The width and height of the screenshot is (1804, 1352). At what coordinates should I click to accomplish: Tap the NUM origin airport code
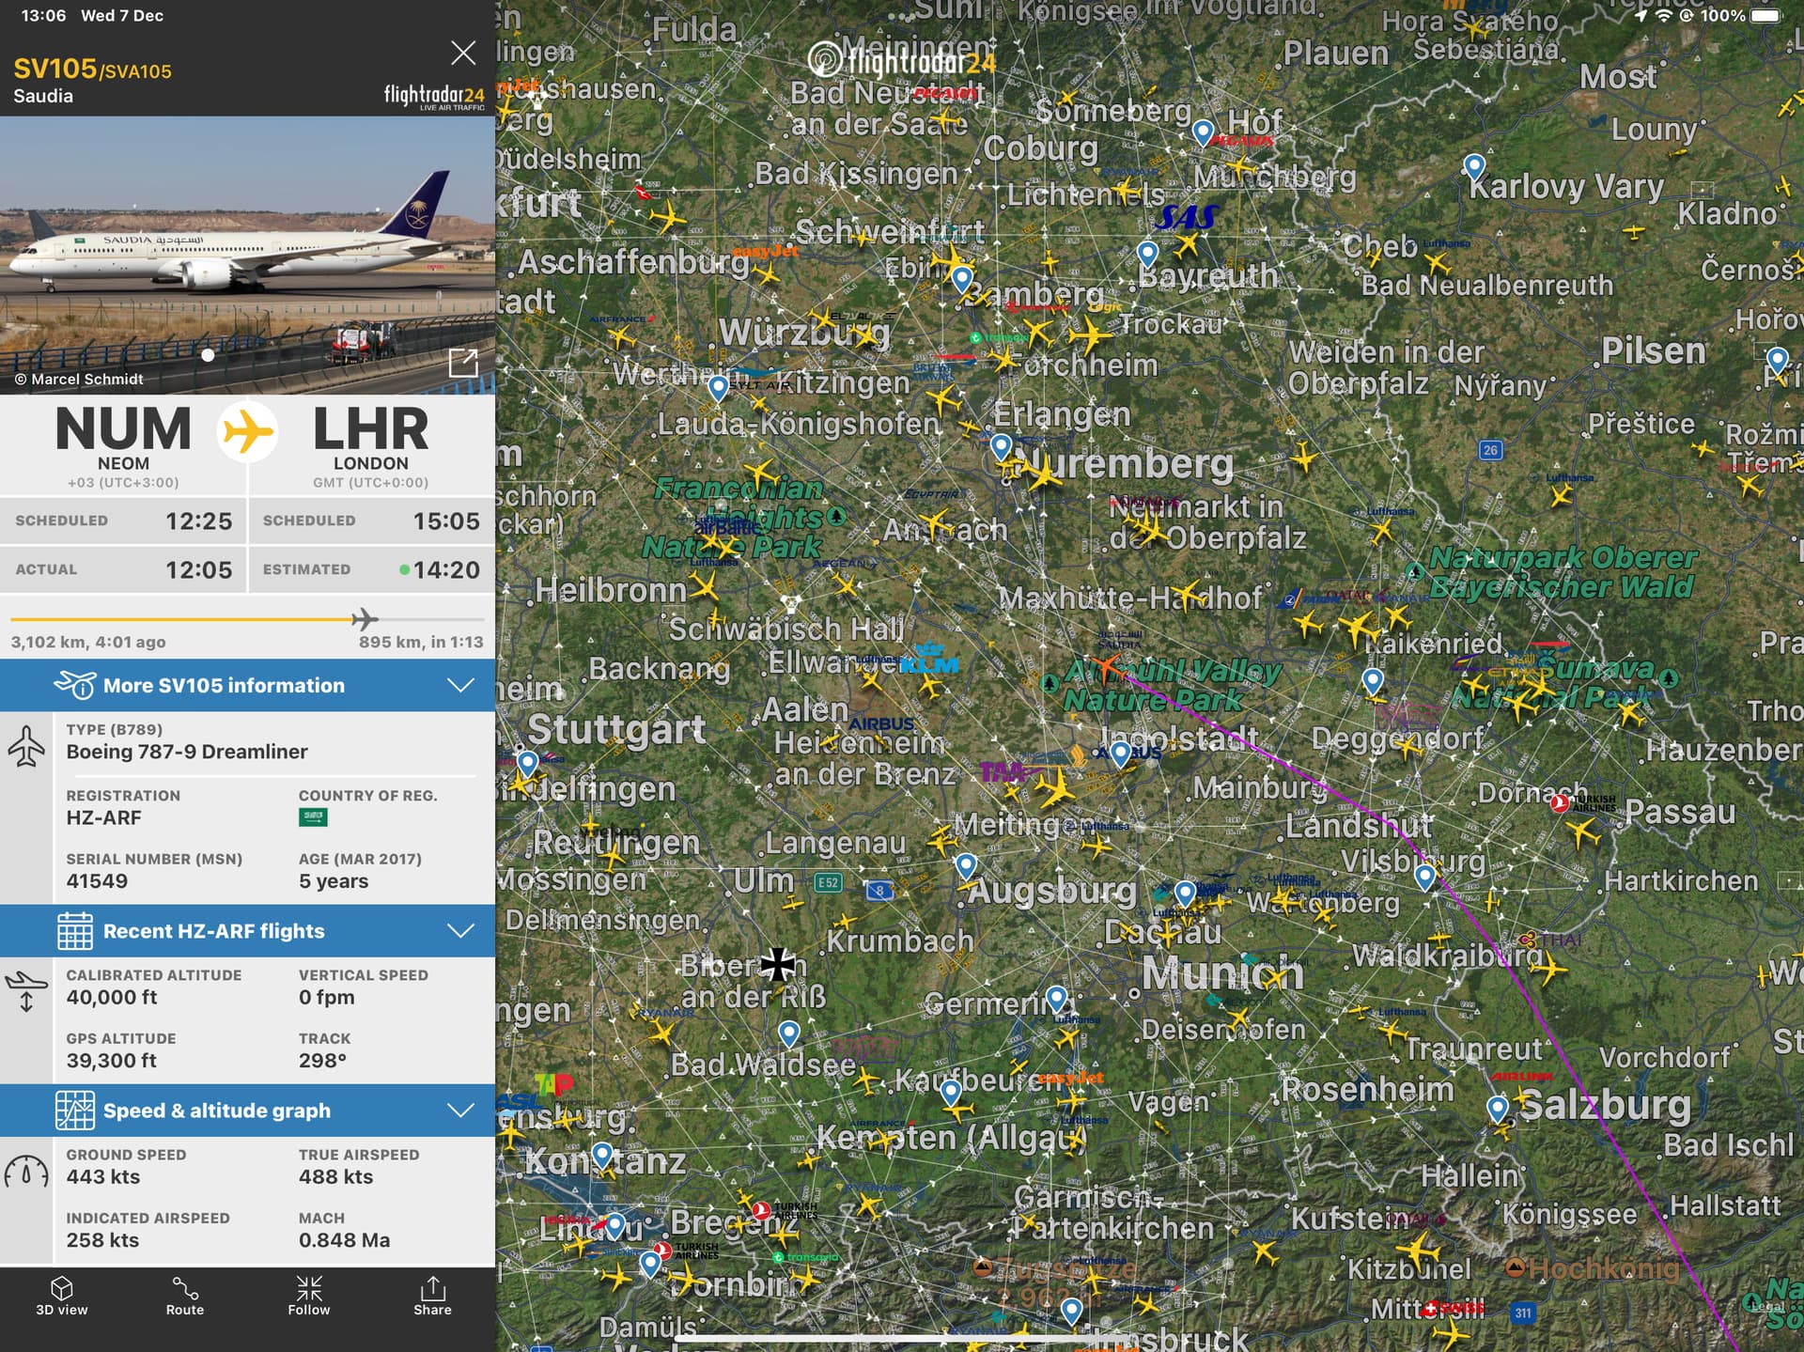[x=123, y=429]
